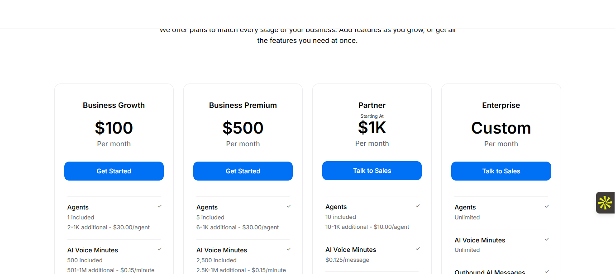
Task: Open the yellow asterisk floating widget
Action: (605, 203)
